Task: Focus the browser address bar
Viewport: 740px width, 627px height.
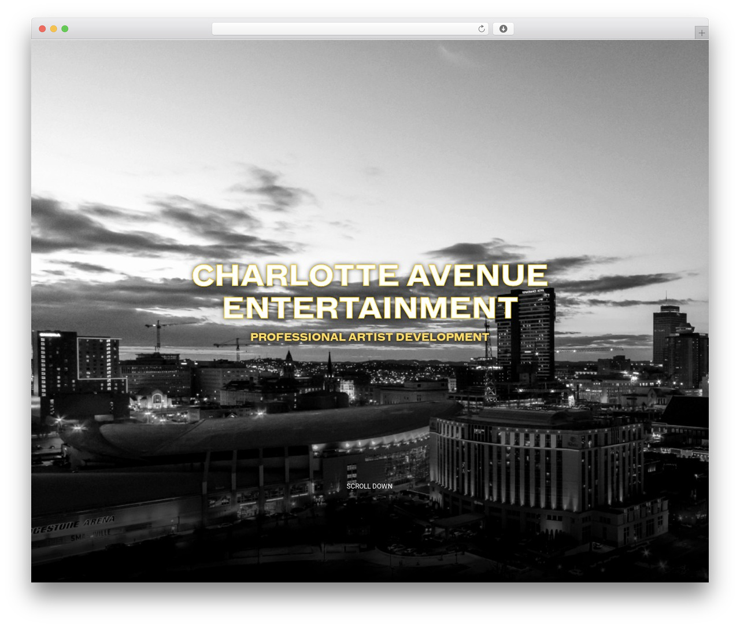Action: pos(350,29)
